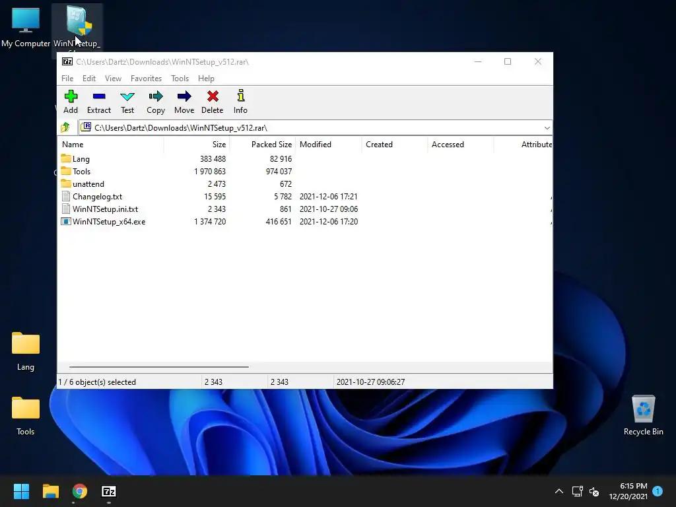
Task: Open the Windows Start menu
Action: pos(21,491)
